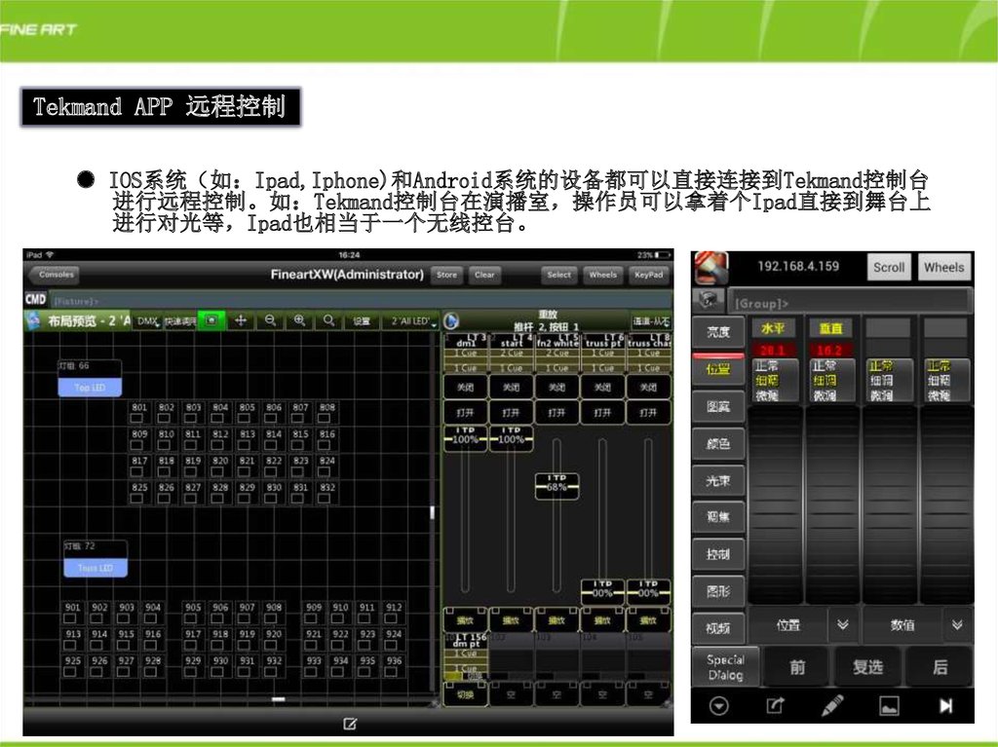This screenshot has height=747, width=998.
Task: Tap the skip-to-end icon in bottom bar
Action: pyautogui.click(x=945, y=706)
